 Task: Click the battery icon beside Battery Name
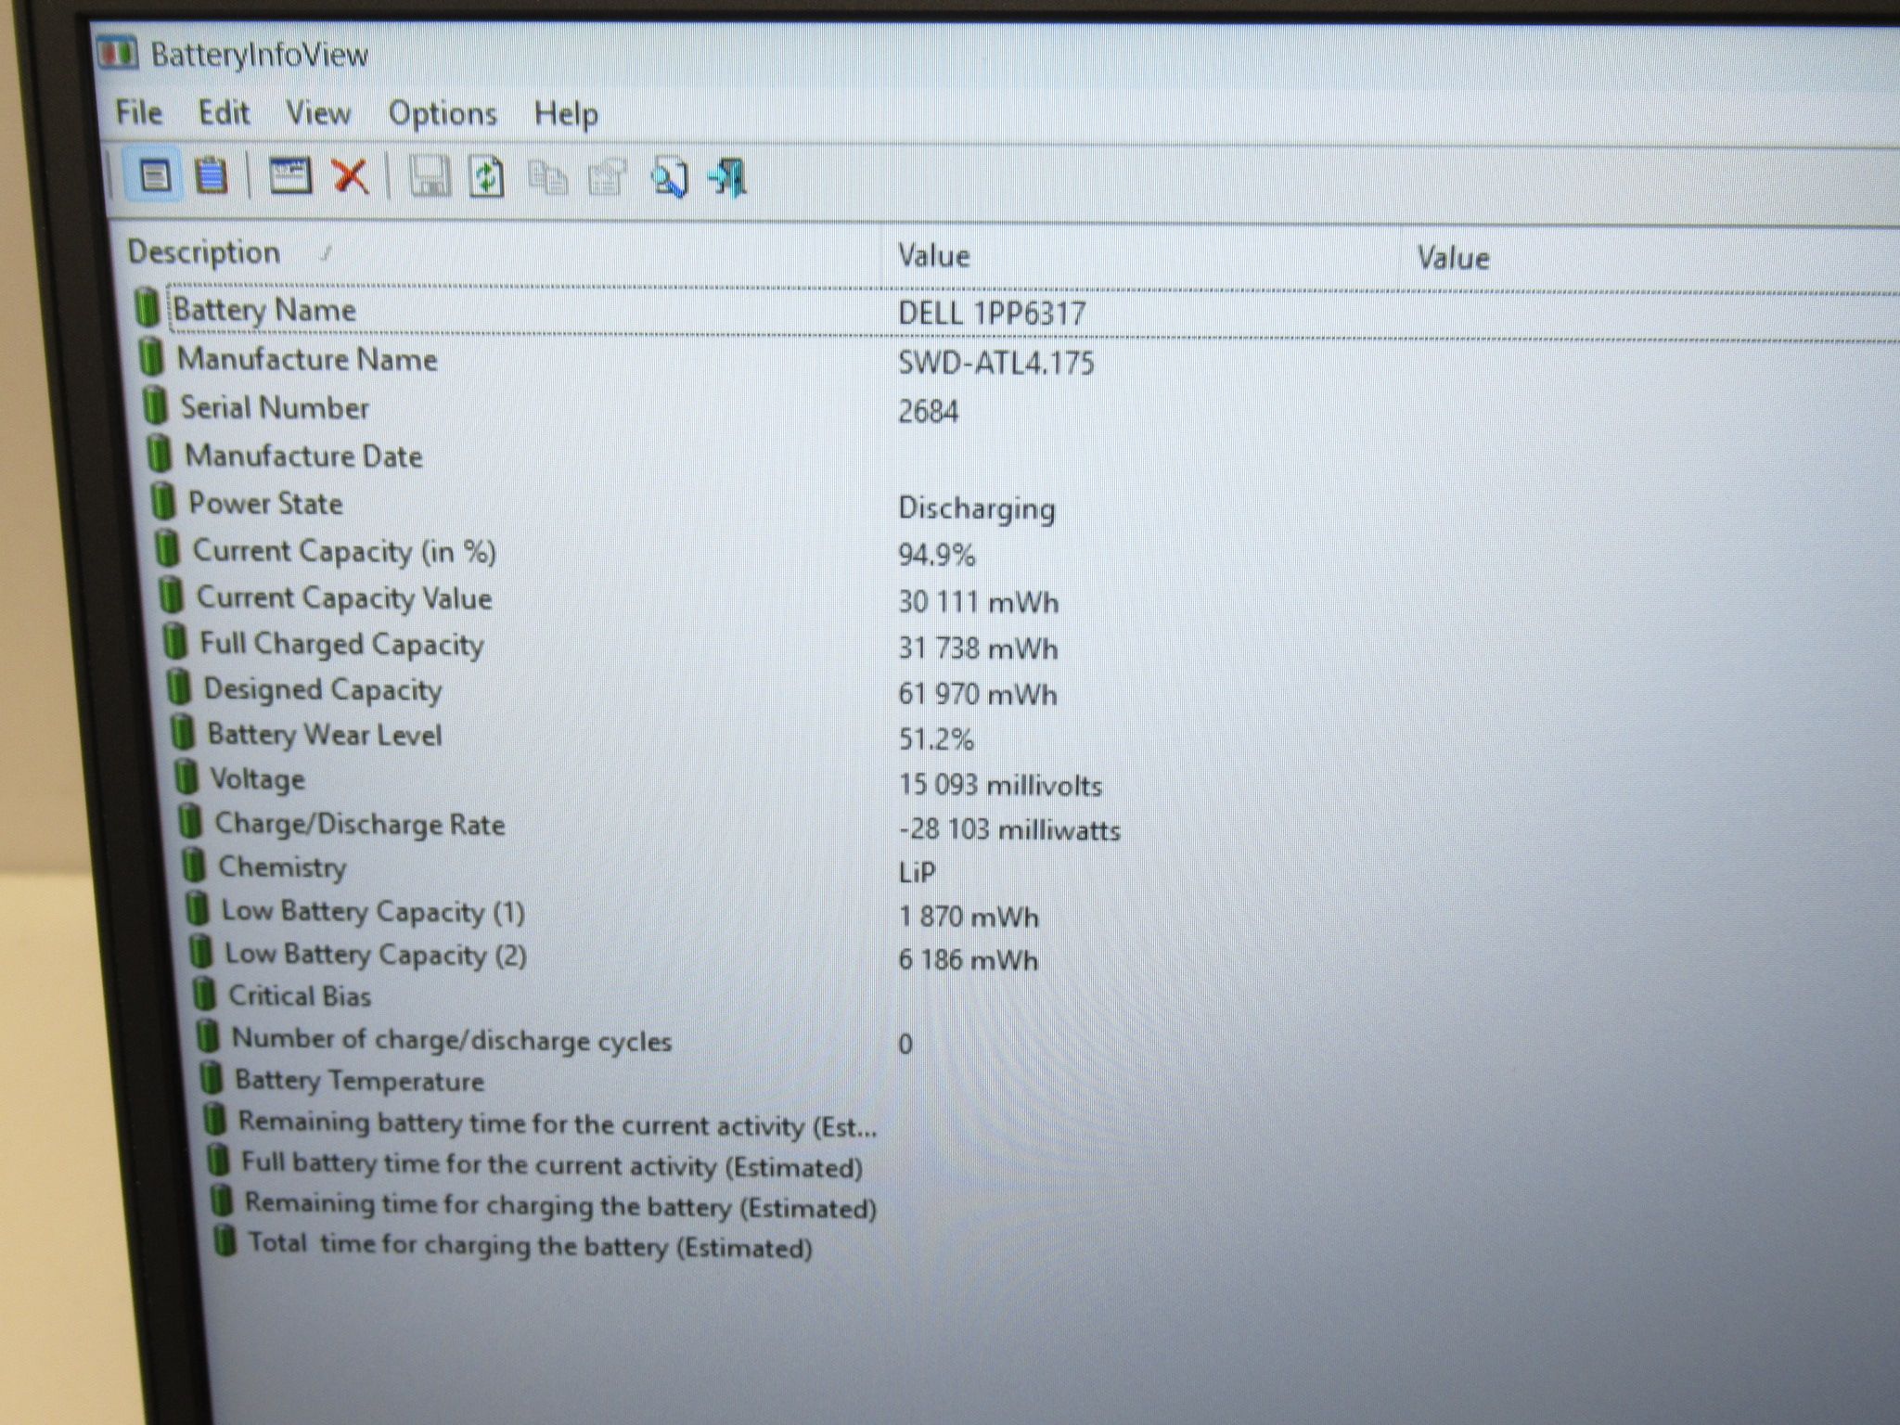coord(147,307)
